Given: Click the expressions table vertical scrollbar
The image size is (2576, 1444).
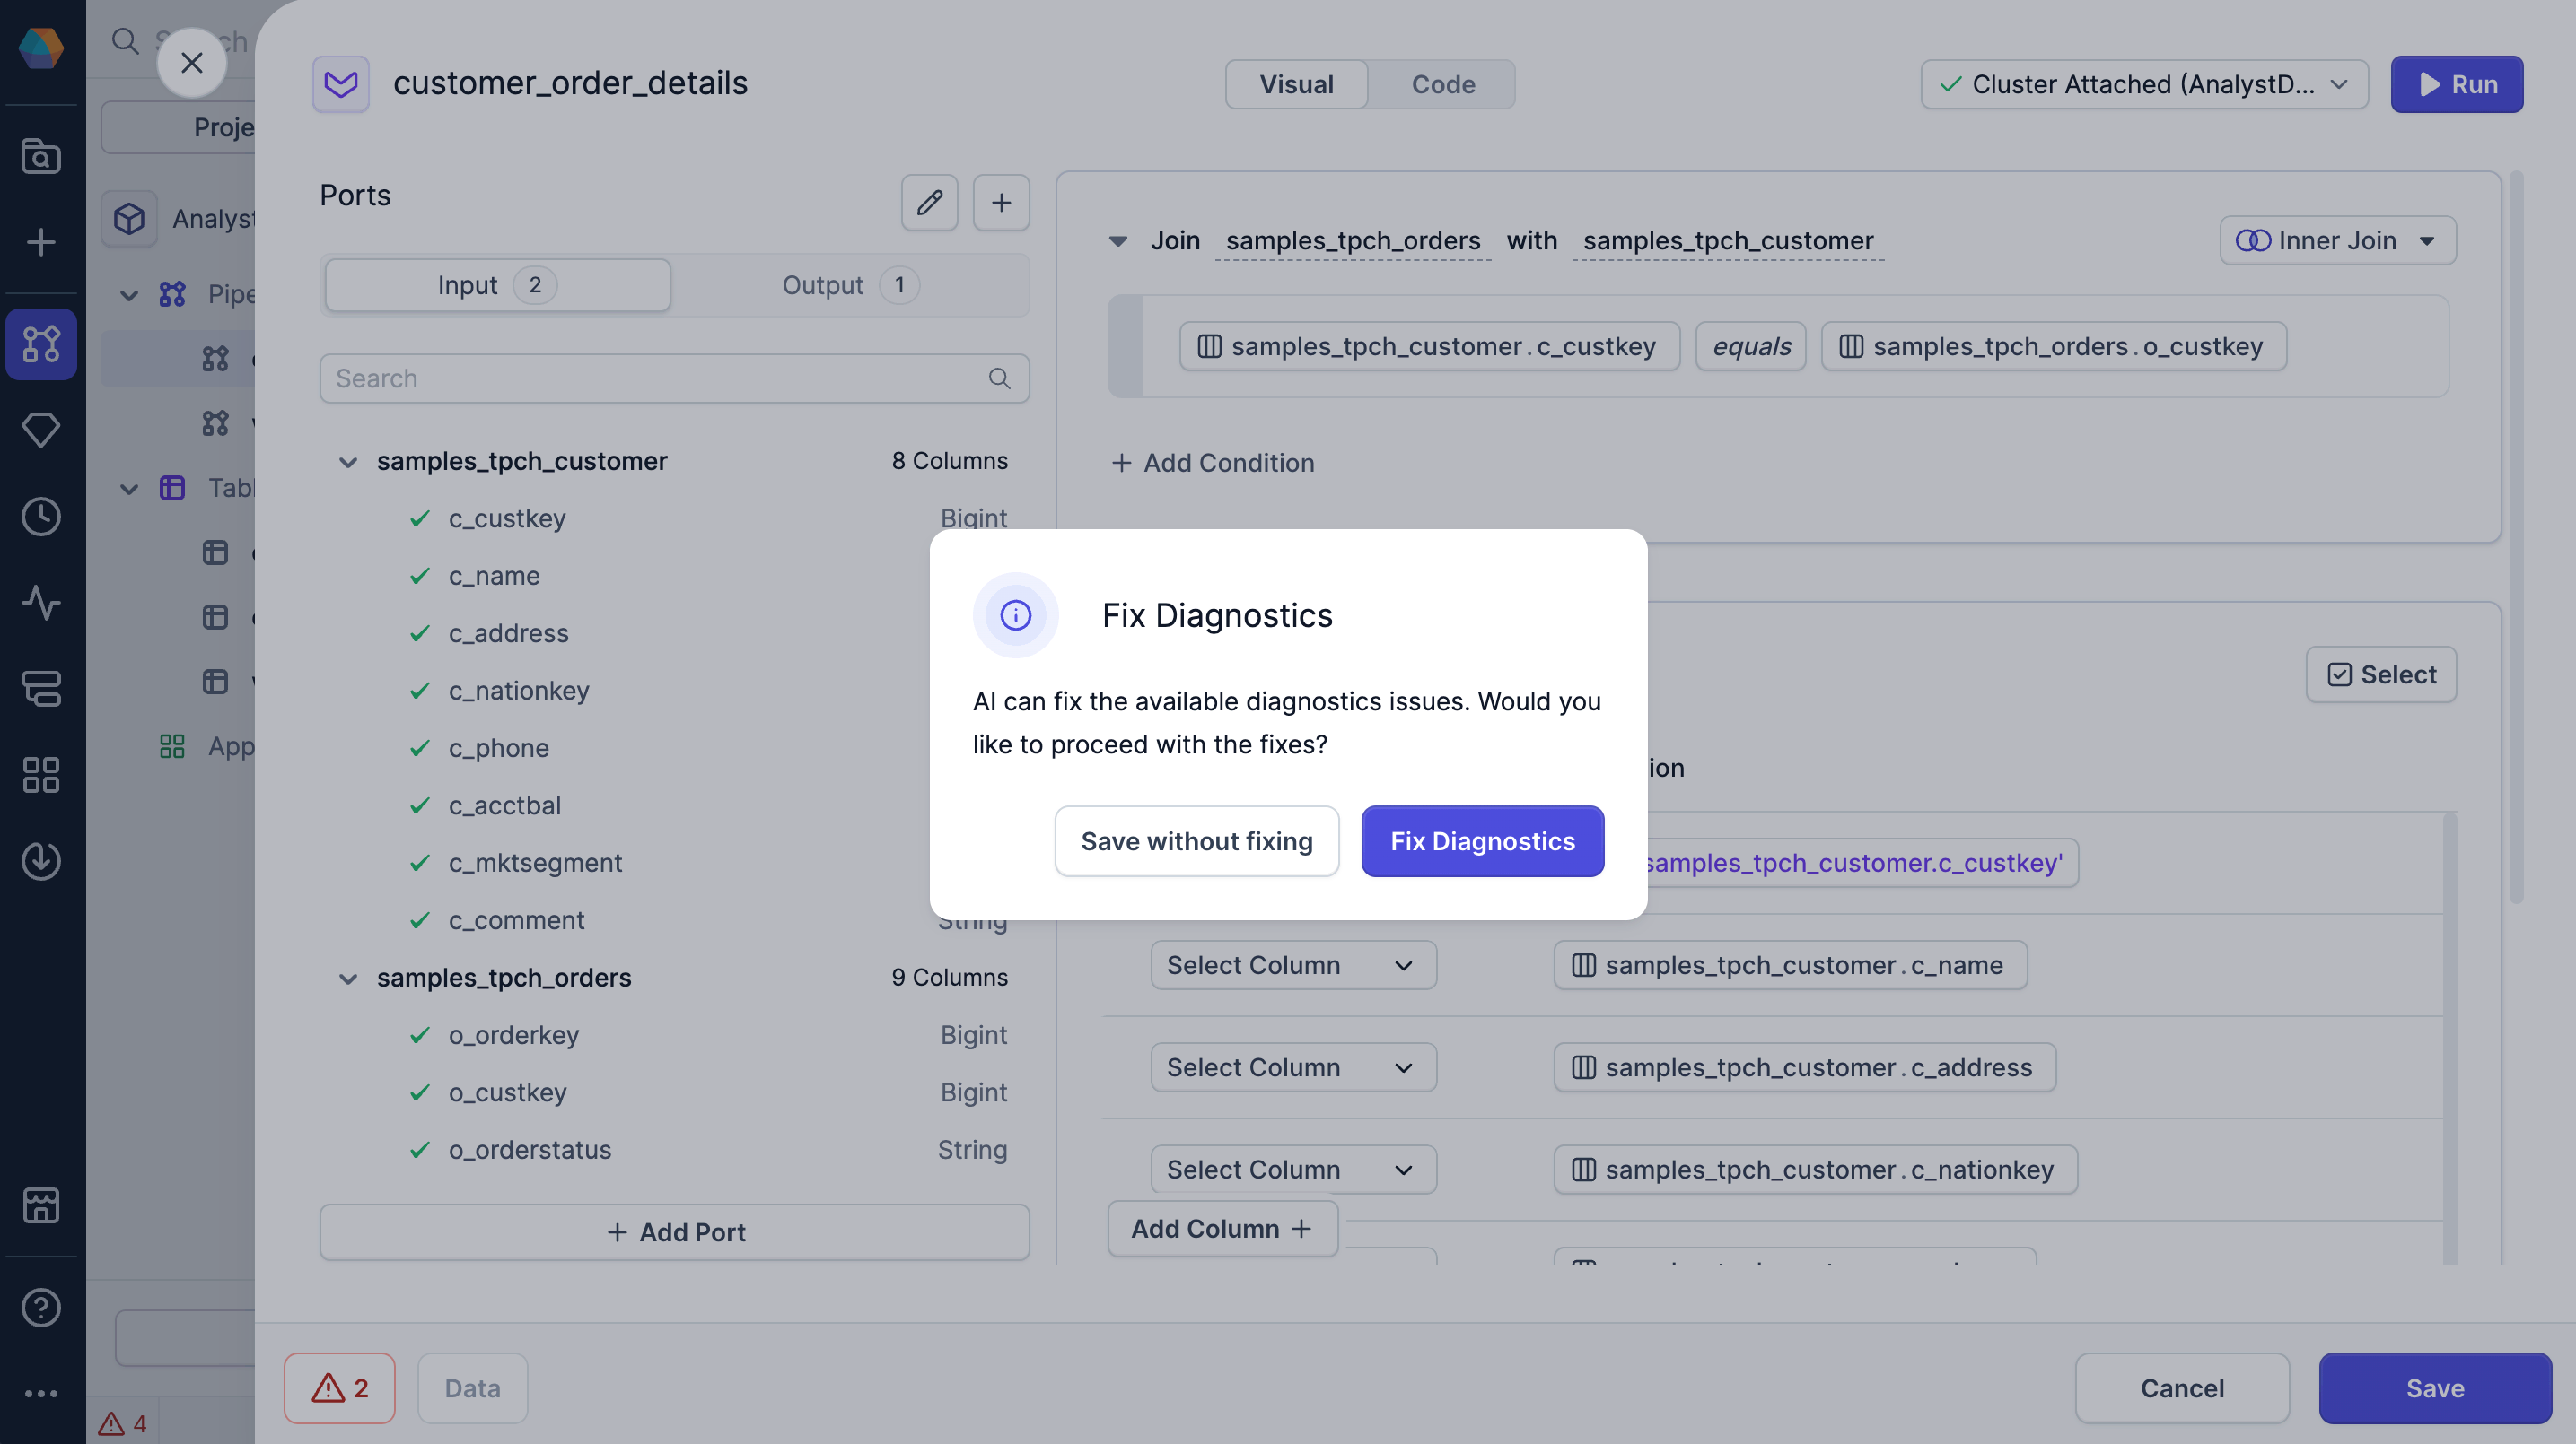Looking at the screenshot, I should 2449,1040.
